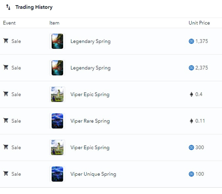
Task: Click the USDC coin icon beside 1,375
Action: point(191,41)
